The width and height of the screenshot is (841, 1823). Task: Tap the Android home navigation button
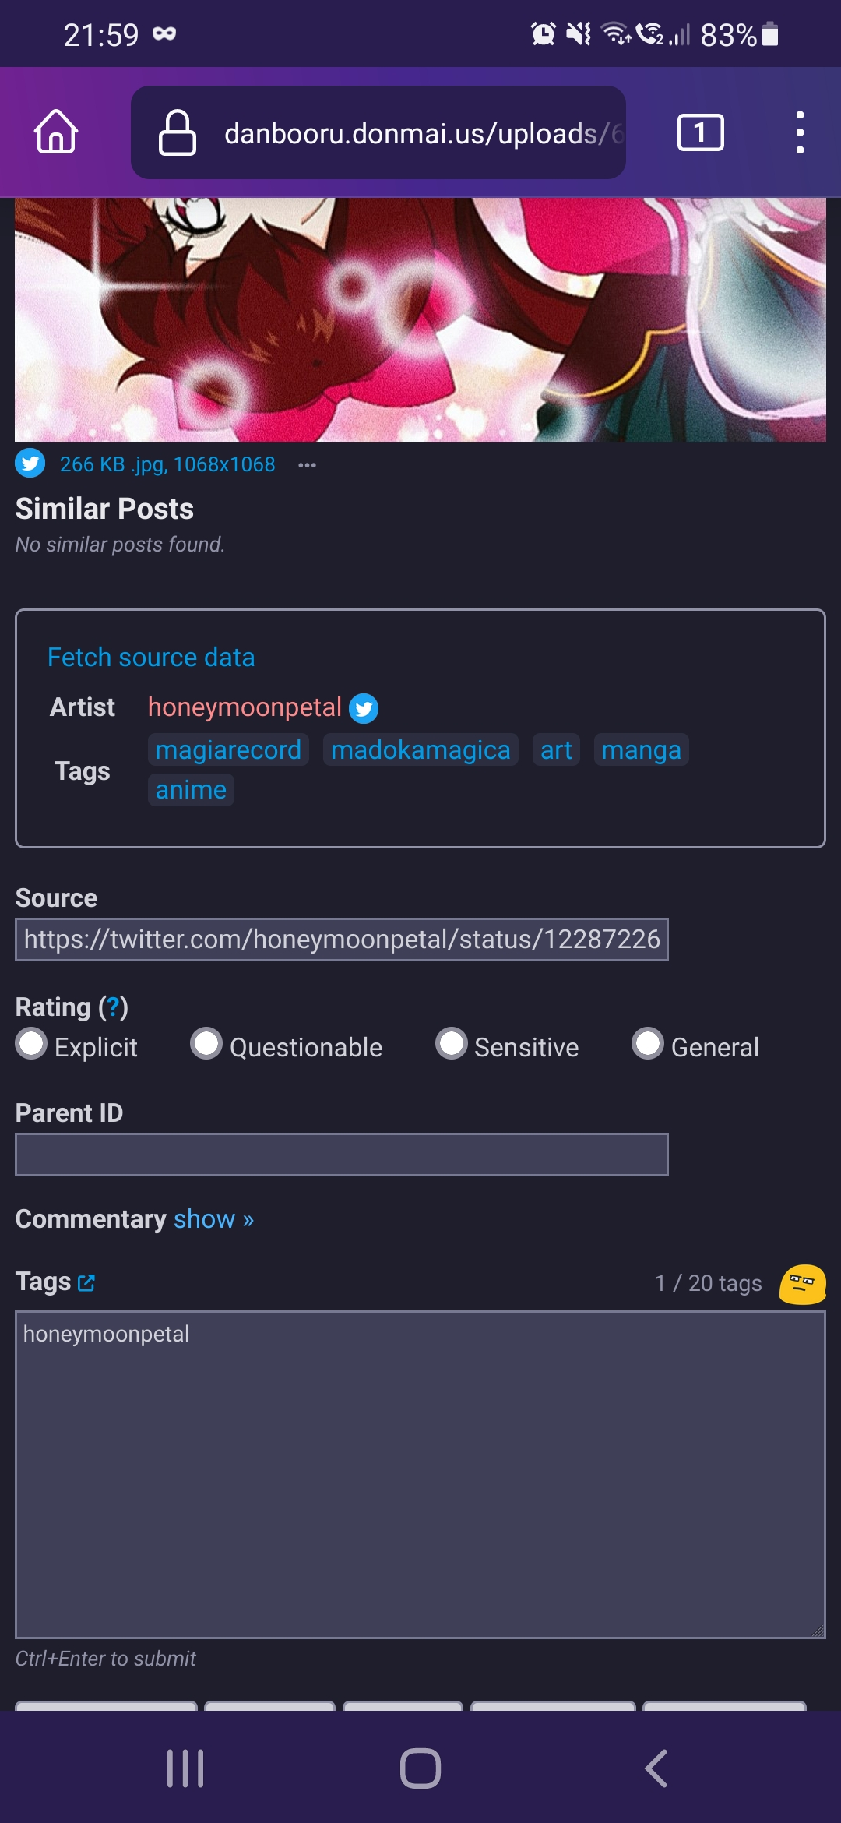[x=420, y=1768]
